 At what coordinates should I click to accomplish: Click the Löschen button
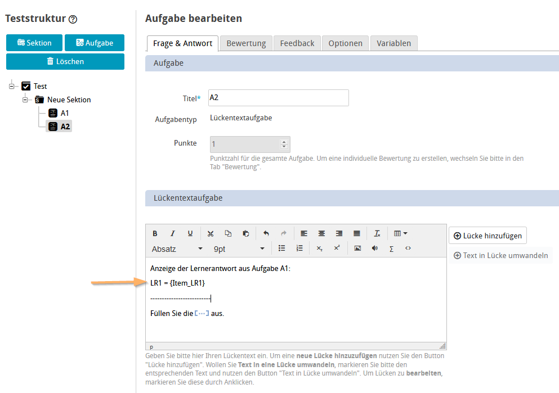click(65, 61)
